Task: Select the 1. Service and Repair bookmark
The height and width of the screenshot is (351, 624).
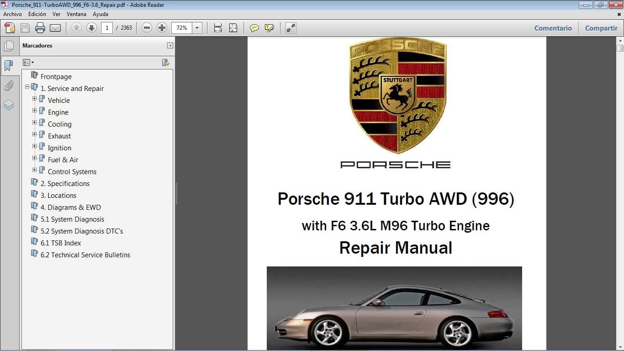Action: click(x=72, y=89)
